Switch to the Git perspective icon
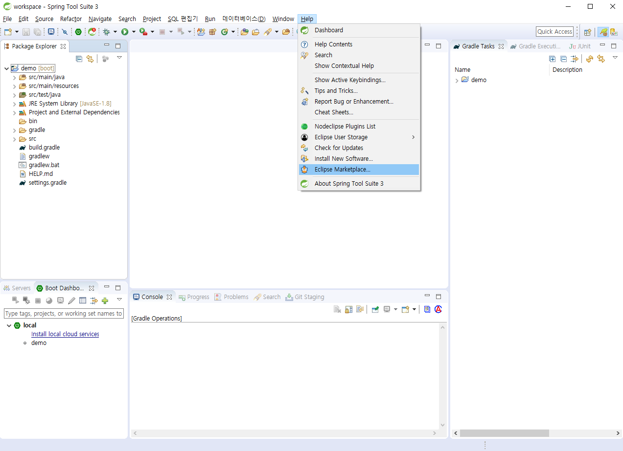 pos(614,32)
